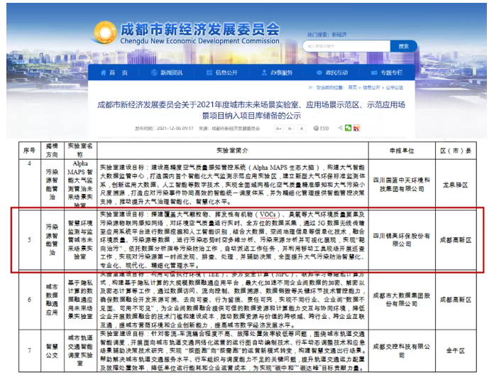Click the 成都市大数据集团股份有限公司 cell
The width and height of the screenshot is (494, 375).
[402, 300]
